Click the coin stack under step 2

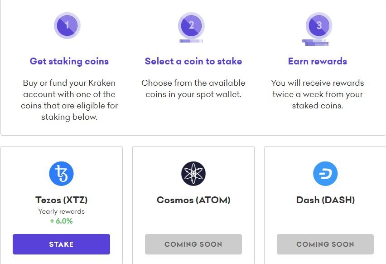click(191, 41)
